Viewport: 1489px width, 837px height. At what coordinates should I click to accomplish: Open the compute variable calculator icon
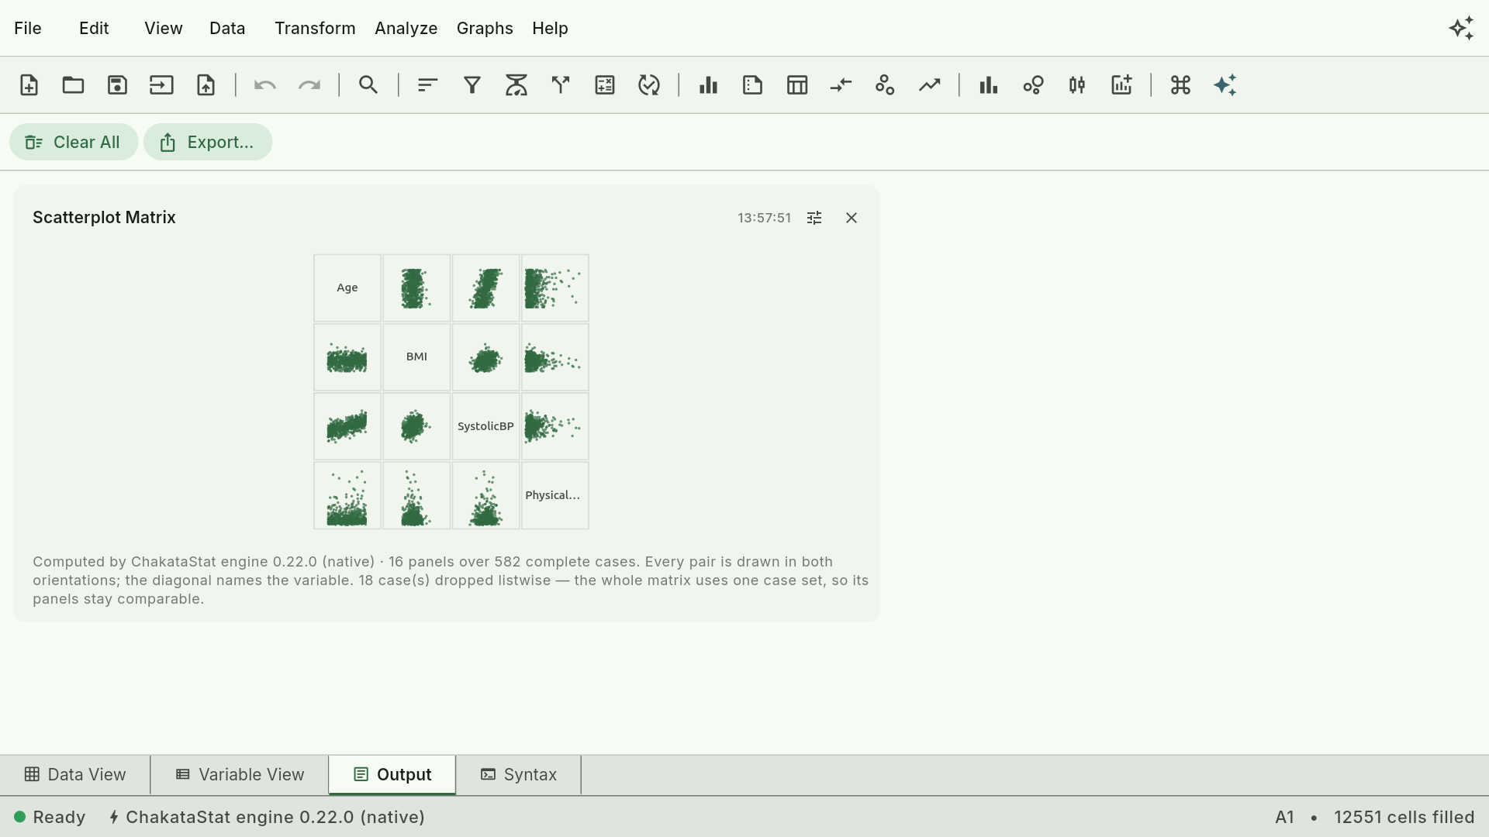(x=605, y=85)
